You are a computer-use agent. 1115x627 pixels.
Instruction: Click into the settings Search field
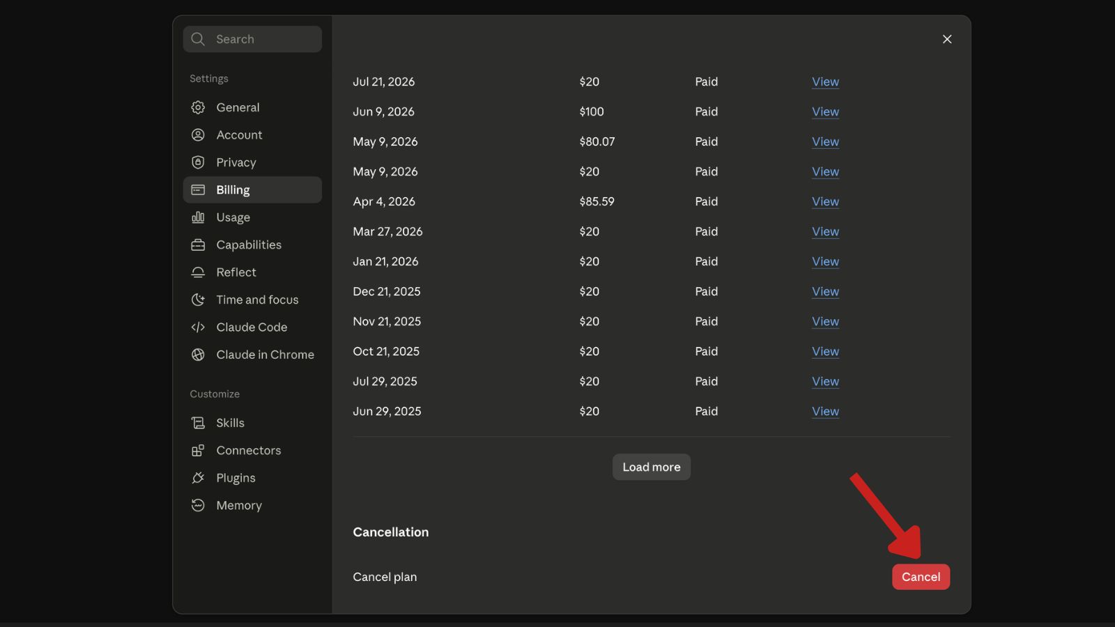(x=252, y=39)
